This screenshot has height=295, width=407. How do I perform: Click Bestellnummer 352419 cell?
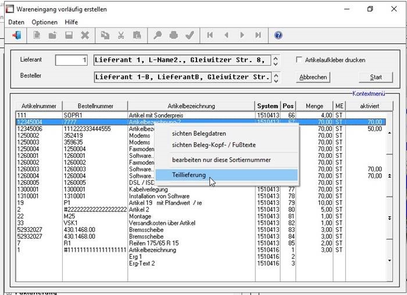pyautogui.click(x=73, y=135)
